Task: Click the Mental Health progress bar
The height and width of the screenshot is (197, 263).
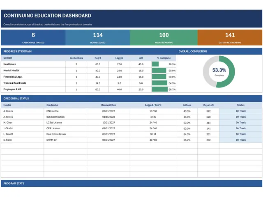Action: click(x=159, y=70)
